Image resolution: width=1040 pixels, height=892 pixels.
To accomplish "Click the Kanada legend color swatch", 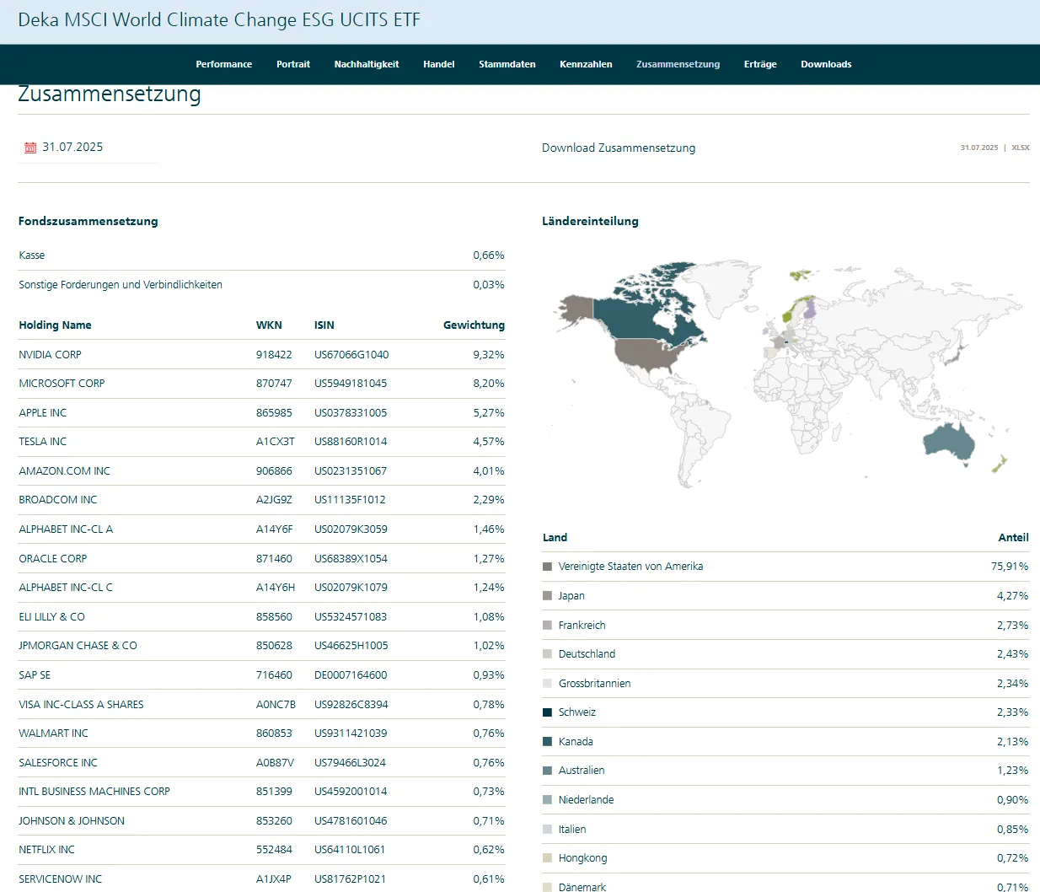I will (x=548, y=742).
